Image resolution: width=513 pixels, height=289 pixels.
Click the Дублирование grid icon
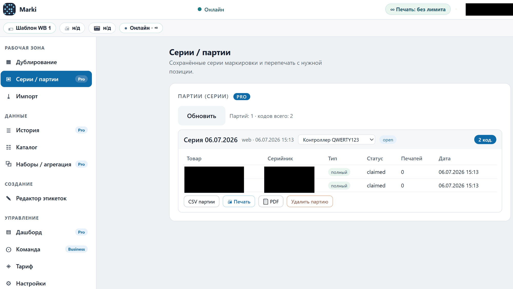(9, 62)
